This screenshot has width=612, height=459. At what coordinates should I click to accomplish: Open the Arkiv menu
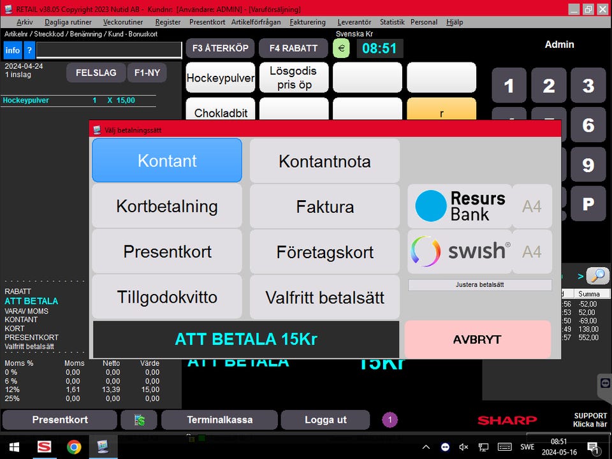click(25, 22)
